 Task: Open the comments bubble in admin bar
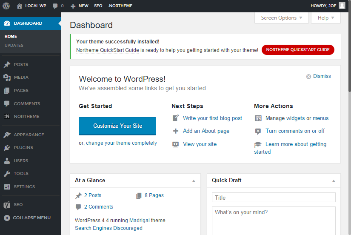[x=55, y=6]
